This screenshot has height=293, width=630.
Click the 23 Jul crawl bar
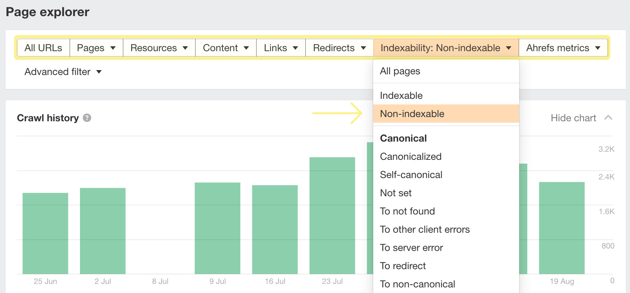(332, 216)
